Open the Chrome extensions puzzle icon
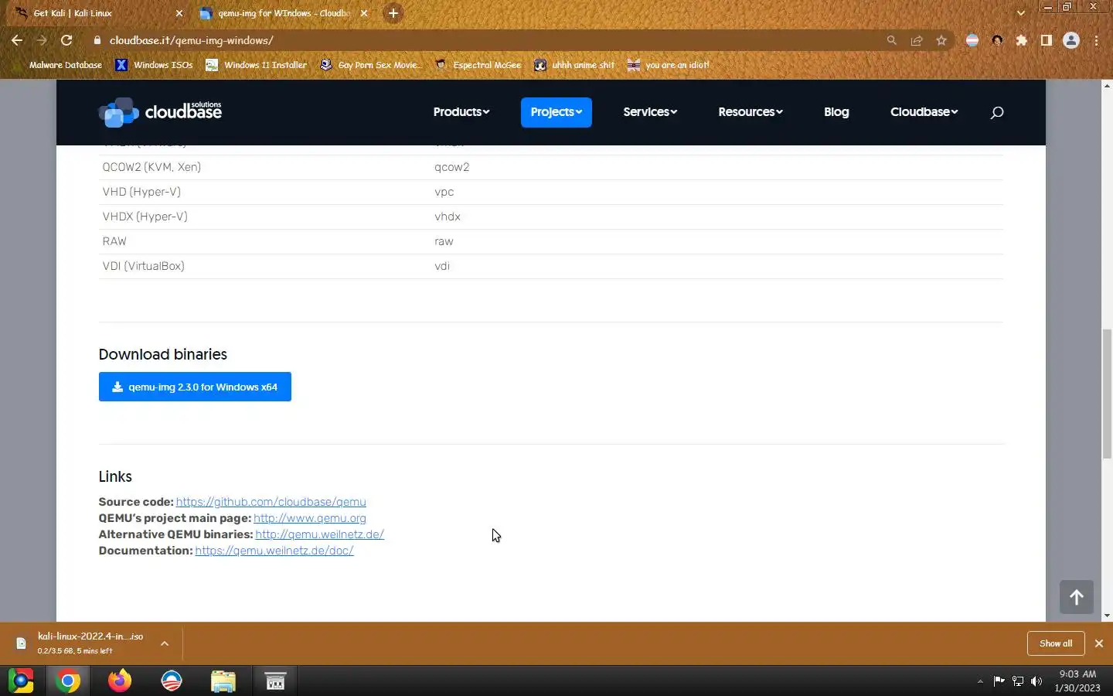Viewport: 1113px width, 696px height. click(1022, 40)
